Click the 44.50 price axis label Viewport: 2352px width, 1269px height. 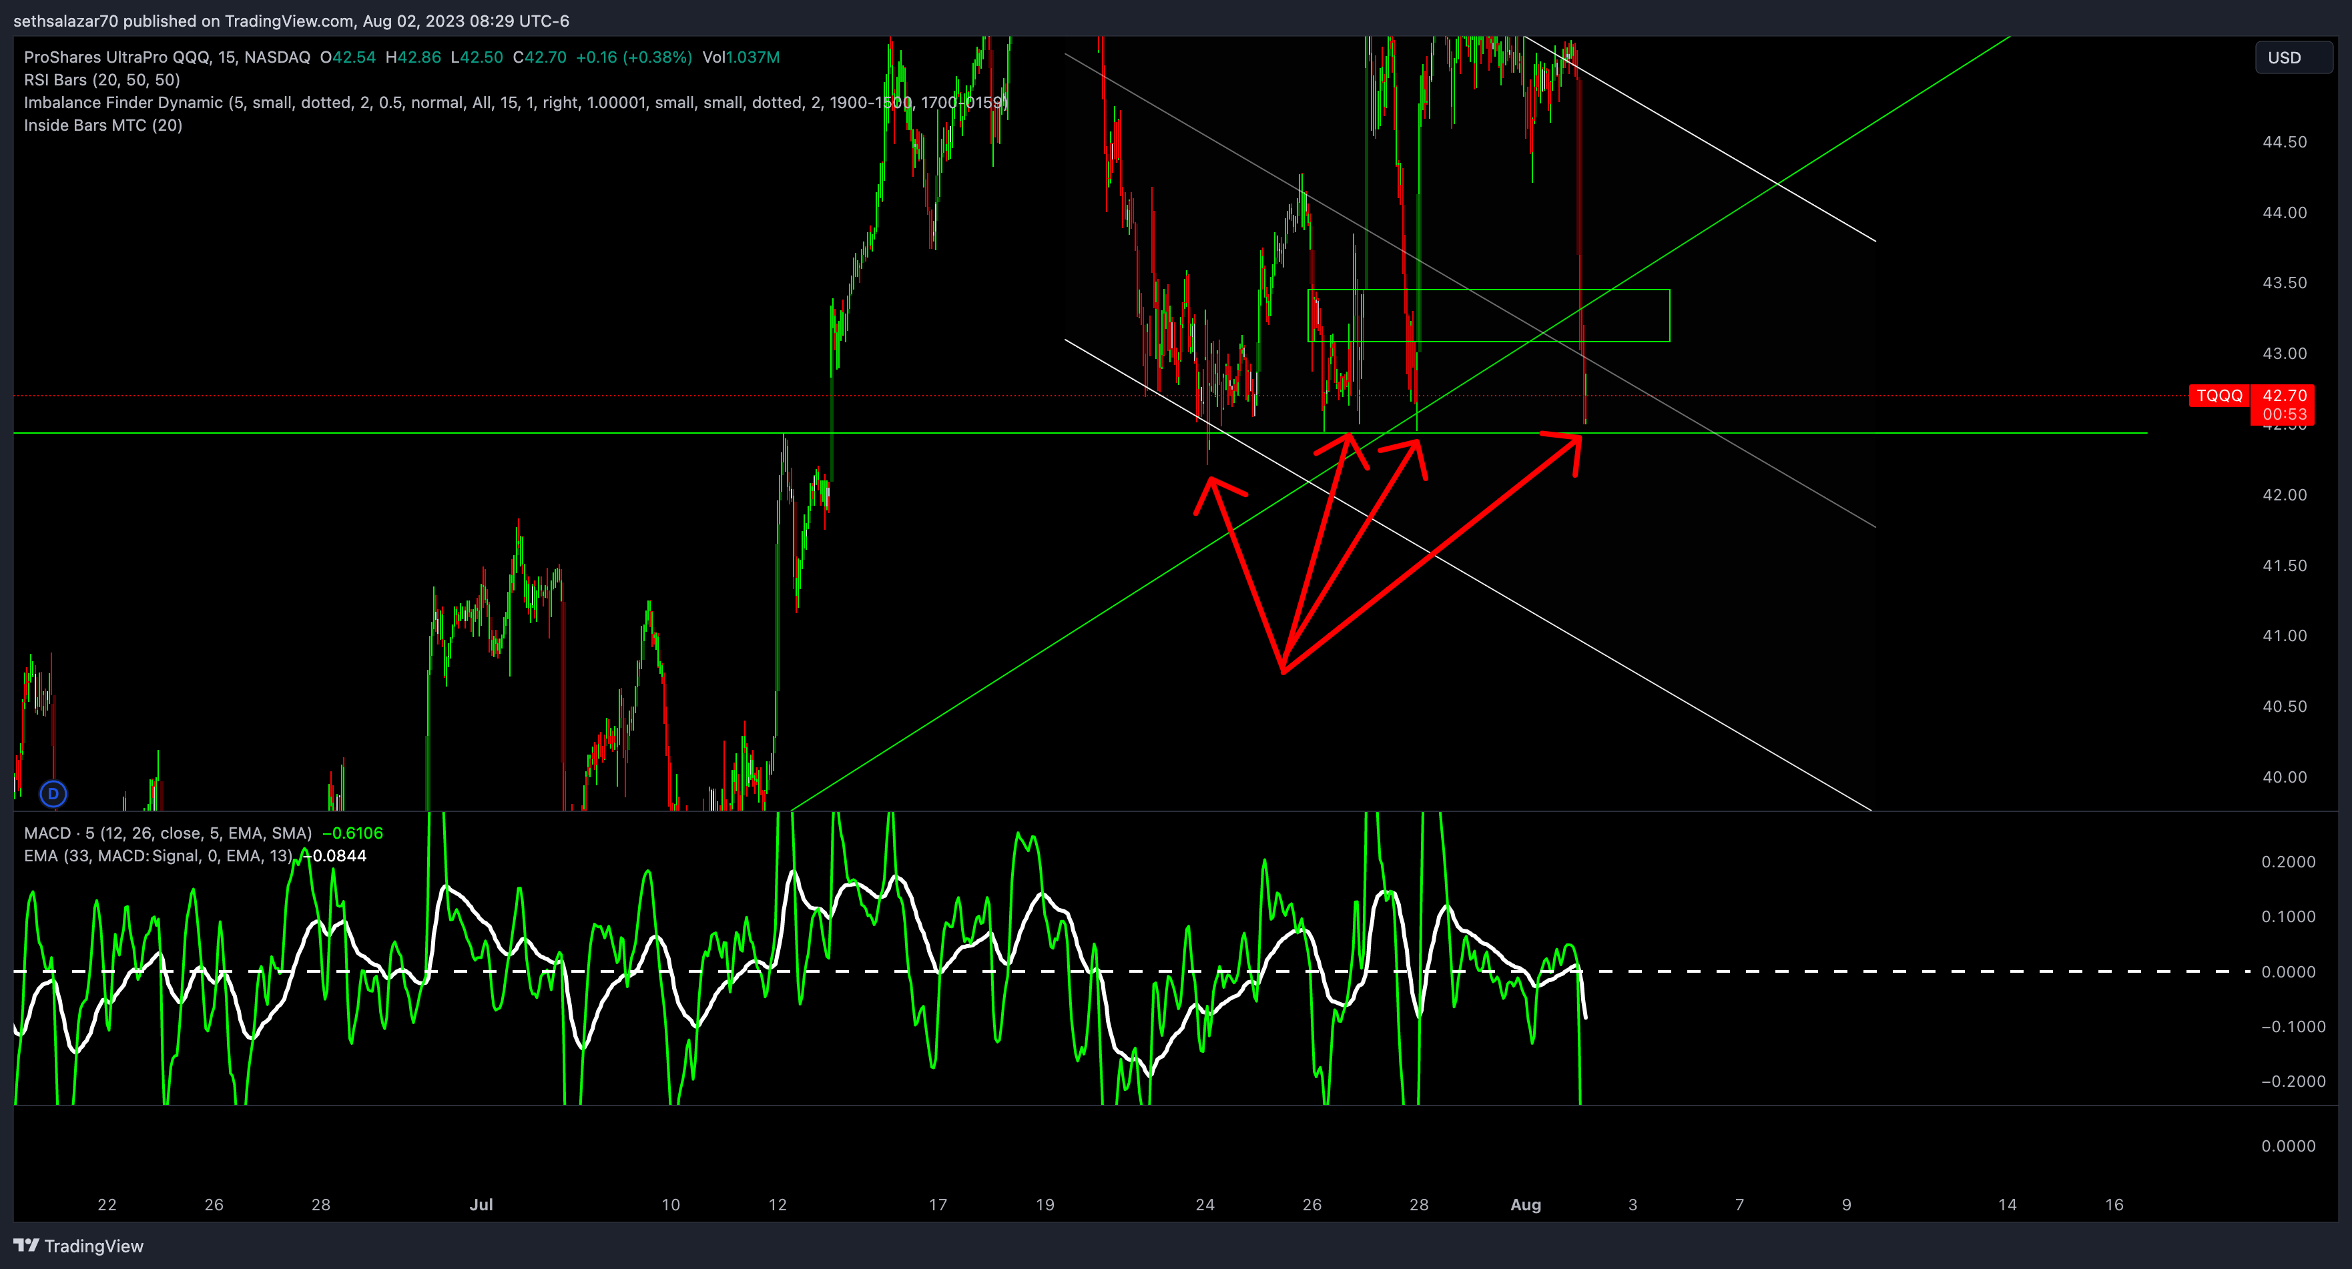pos(2283,141)
